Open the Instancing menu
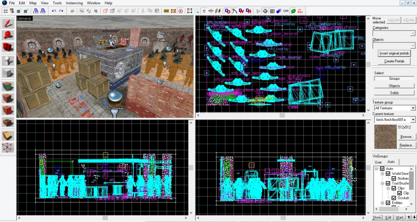 point(74,3)
